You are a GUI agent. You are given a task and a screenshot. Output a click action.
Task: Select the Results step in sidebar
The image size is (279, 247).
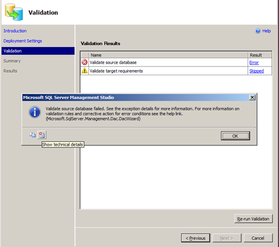[10, 71]
